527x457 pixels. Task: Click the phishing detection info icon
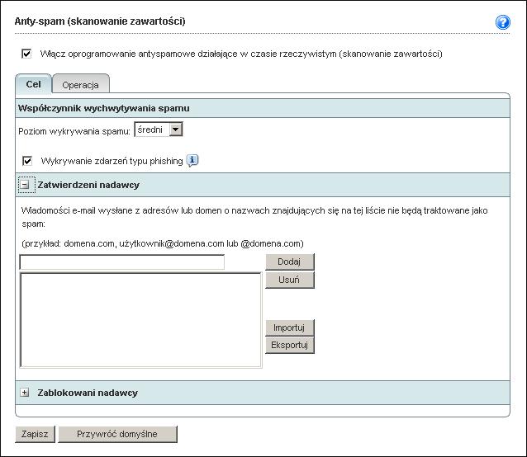click(x=192, y=161)
